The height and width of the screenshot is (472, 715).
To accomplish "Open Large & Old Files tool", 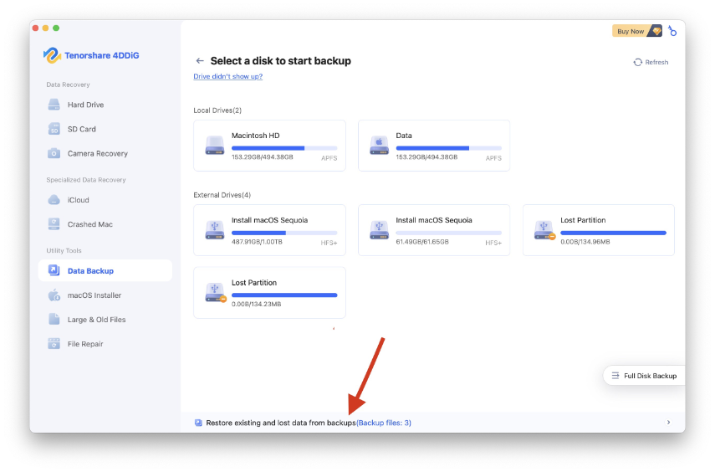I will point(105,320).
